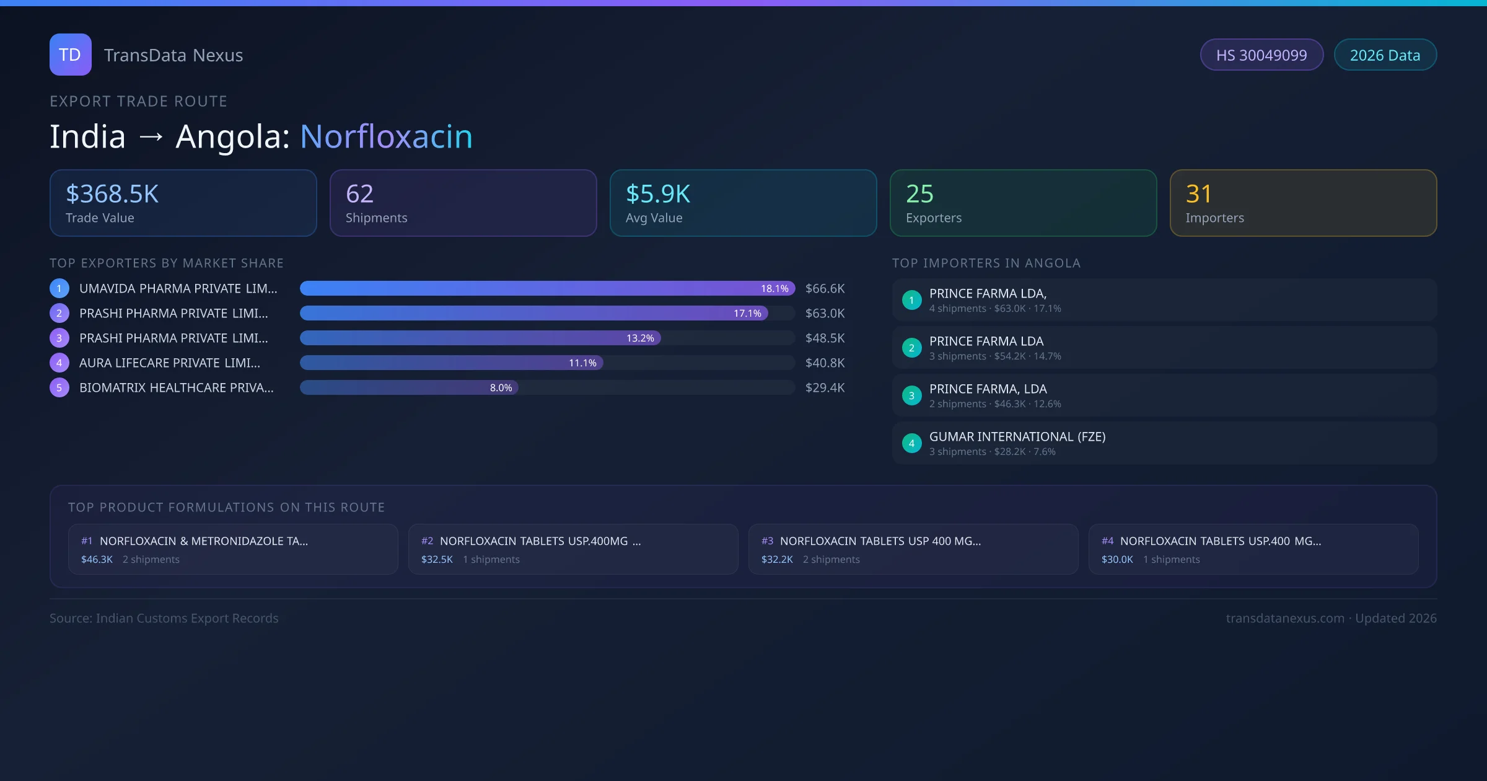Click the green rank 1 importer badge
Image resolution: width=1487 pixels, height=781 pixels.
911,300
